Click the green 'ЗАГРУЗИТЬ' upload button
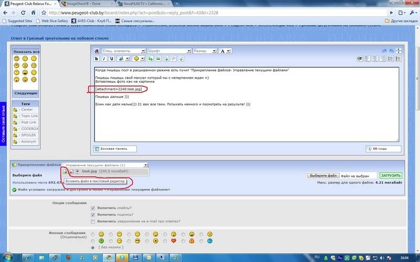 pos(390,176)
